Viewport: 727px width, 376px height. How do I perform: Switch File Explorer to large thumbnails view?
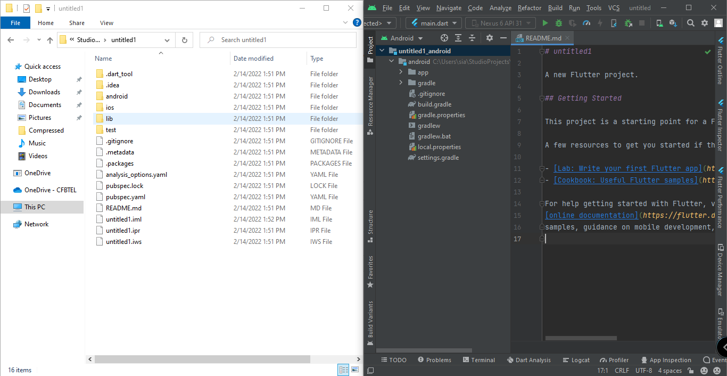[x=355, y=370]
